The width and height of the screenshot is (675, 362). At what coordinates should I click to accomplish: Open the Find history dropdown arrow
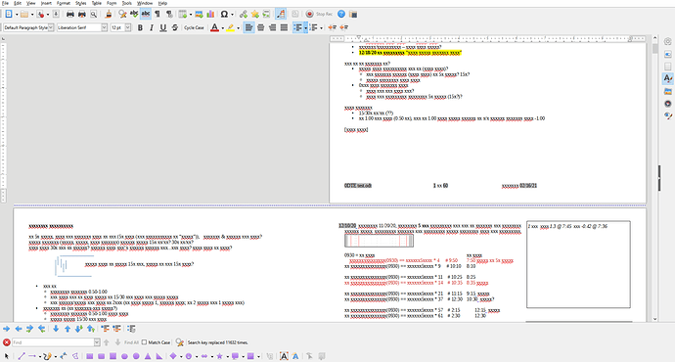tap(97, 342)
